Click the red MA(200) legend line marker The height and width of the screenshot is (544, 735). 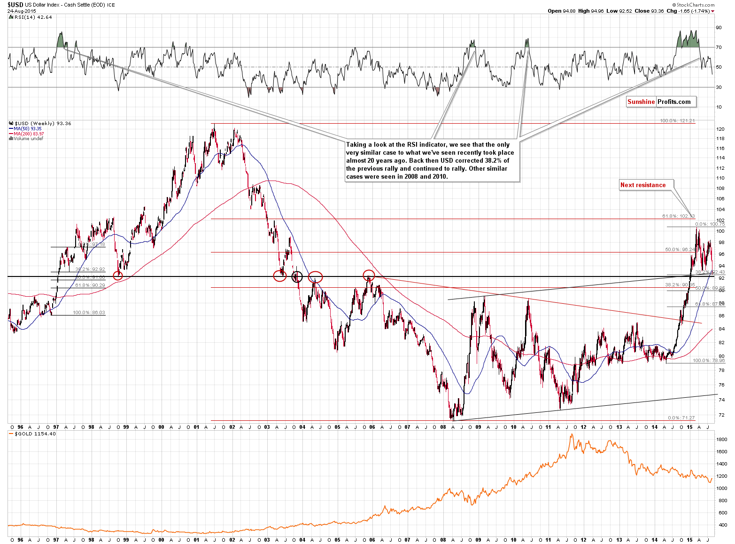pyautogui.click(x=11, y=134)
